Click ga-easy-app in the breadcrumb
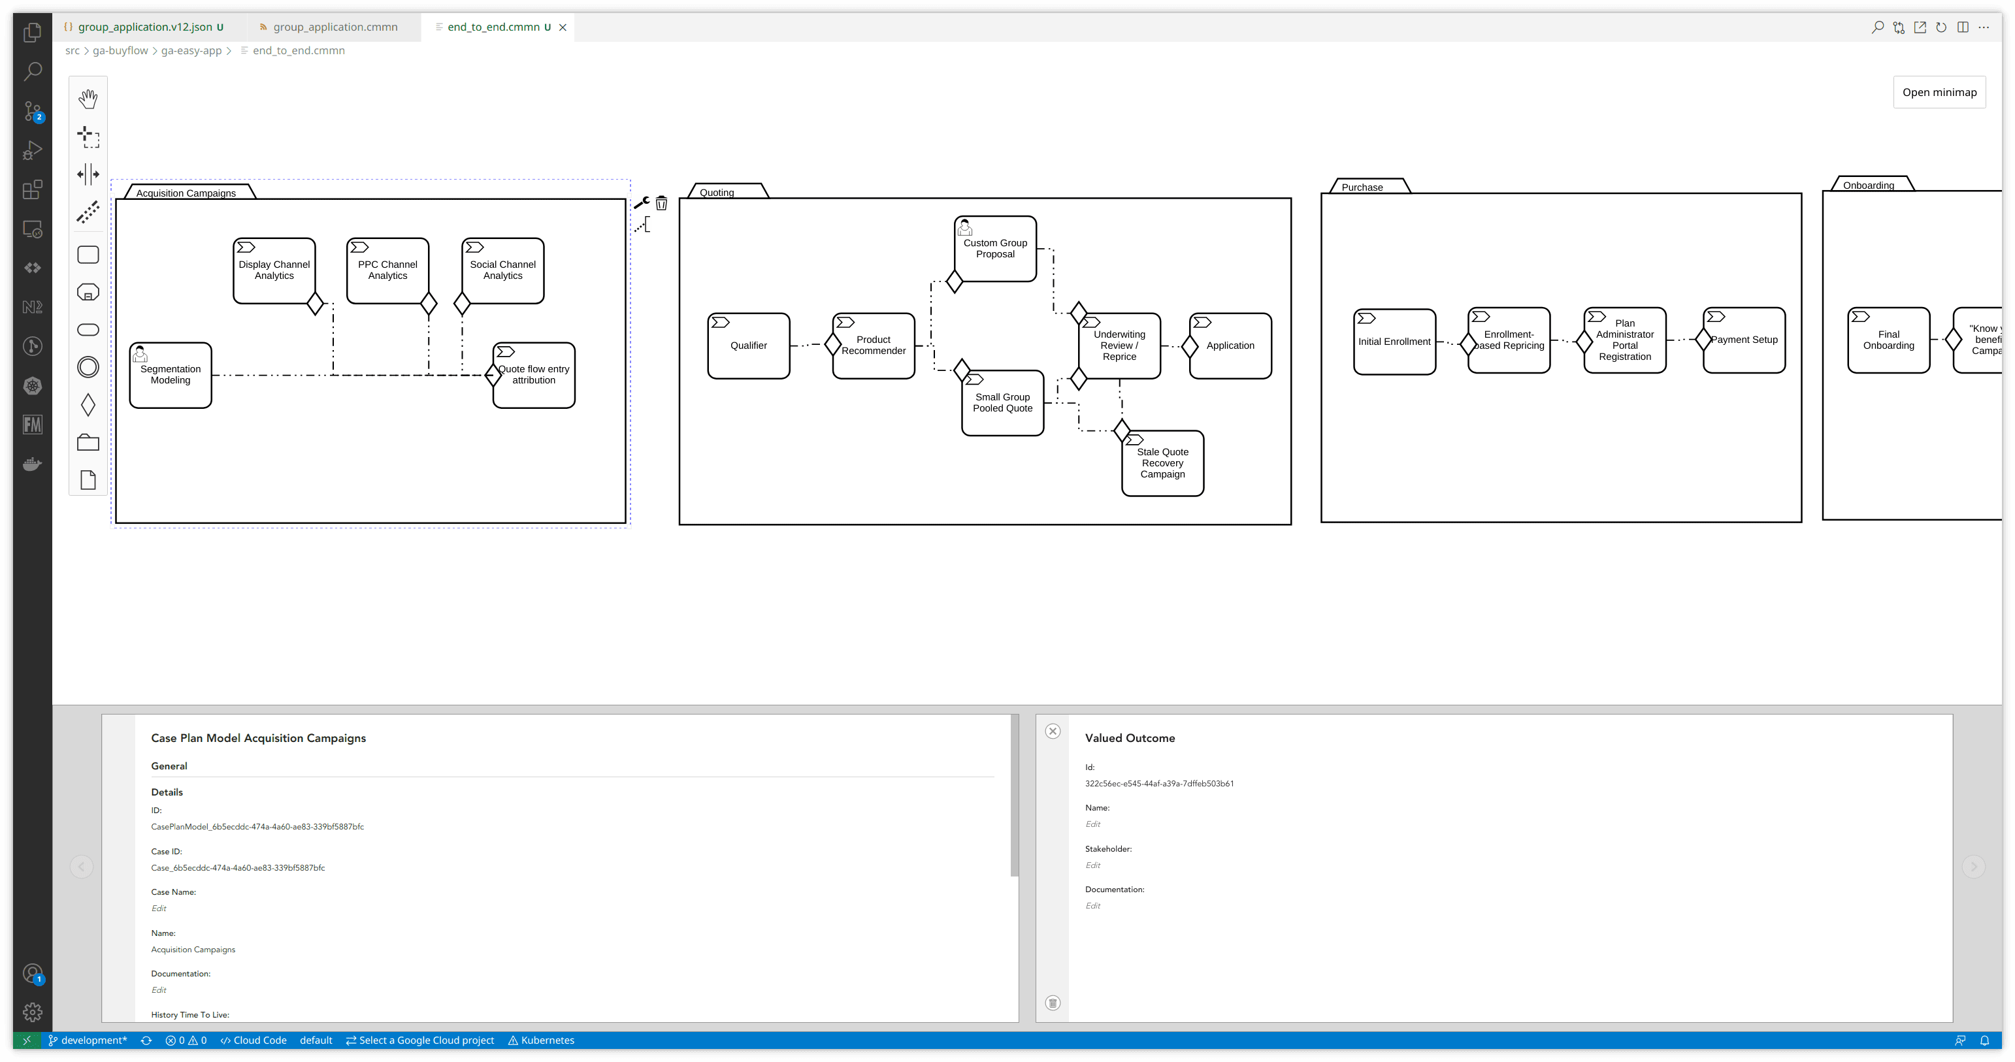This screenshot has height=1062, width=2015. [191, 50]
